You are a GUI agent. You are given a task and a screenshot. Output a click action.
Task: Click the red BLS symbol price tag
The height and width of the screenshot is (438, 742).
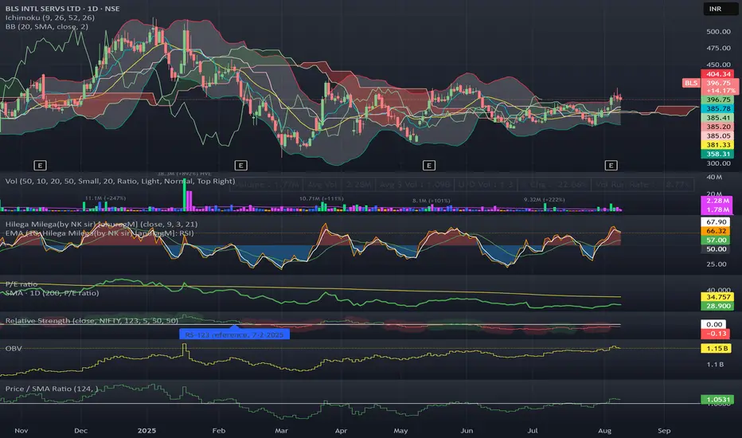tap(691, 83)
